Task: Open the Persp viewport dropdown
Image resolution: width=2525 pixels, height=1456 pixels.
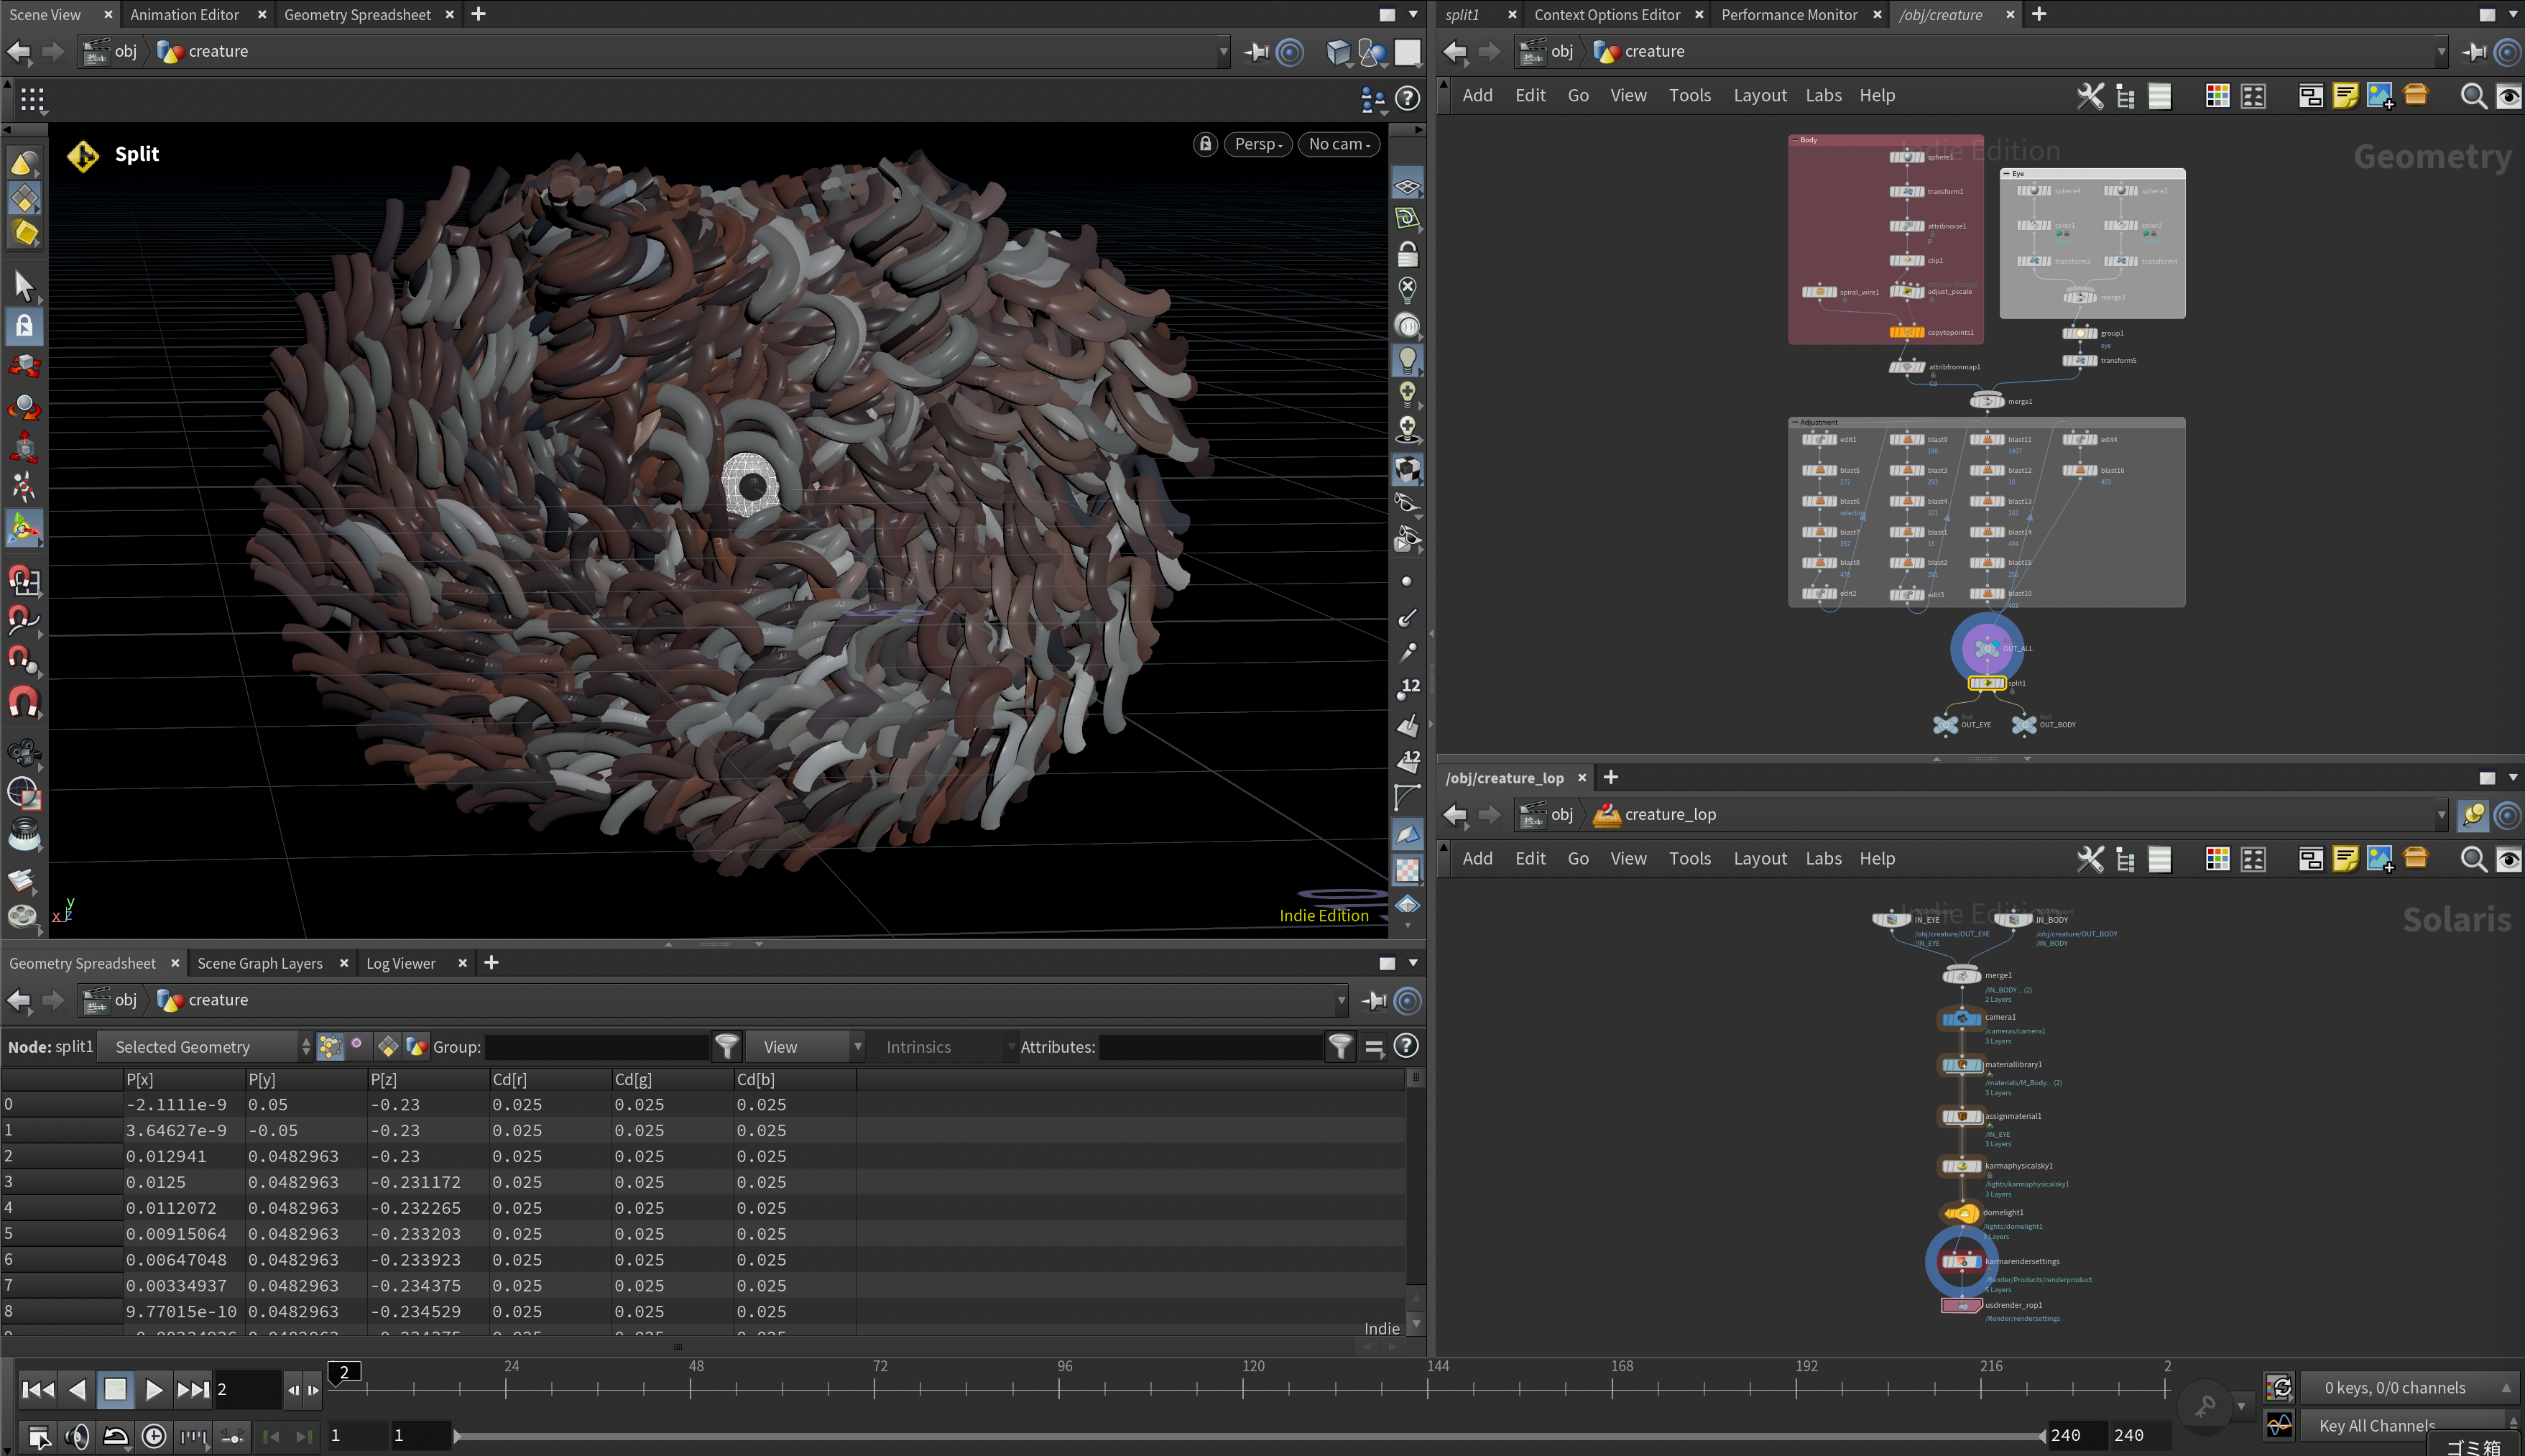Action: tap(1257, 144)
